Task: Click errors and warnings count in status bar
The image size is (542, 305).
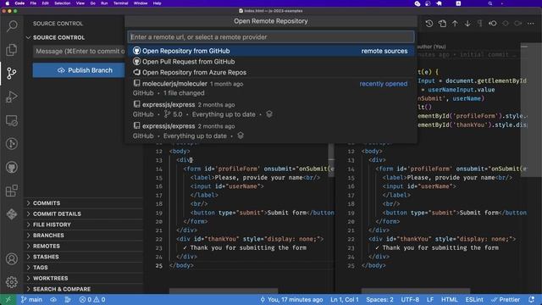Action: (92, 299)
